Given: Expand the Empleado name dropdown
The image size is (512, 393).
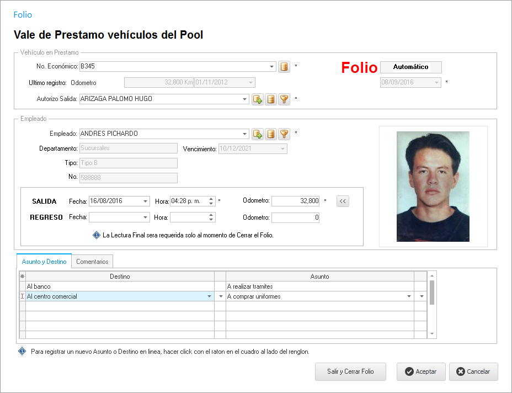Looking at the screenshot, I should (245, 134).
